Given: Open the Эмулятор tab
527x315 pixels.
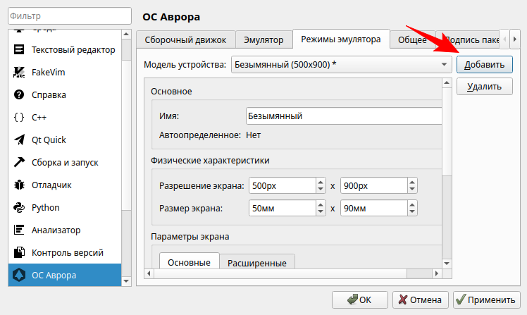Looking at the screenshot, I should click(x=263, y=39).
